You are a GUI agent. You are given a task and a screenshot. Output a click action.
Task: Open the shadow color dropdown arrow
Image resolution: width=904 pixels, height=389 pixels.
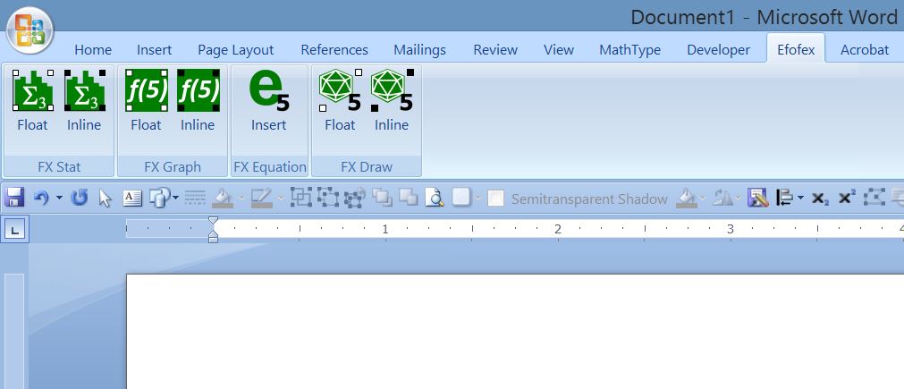point(703,199)
